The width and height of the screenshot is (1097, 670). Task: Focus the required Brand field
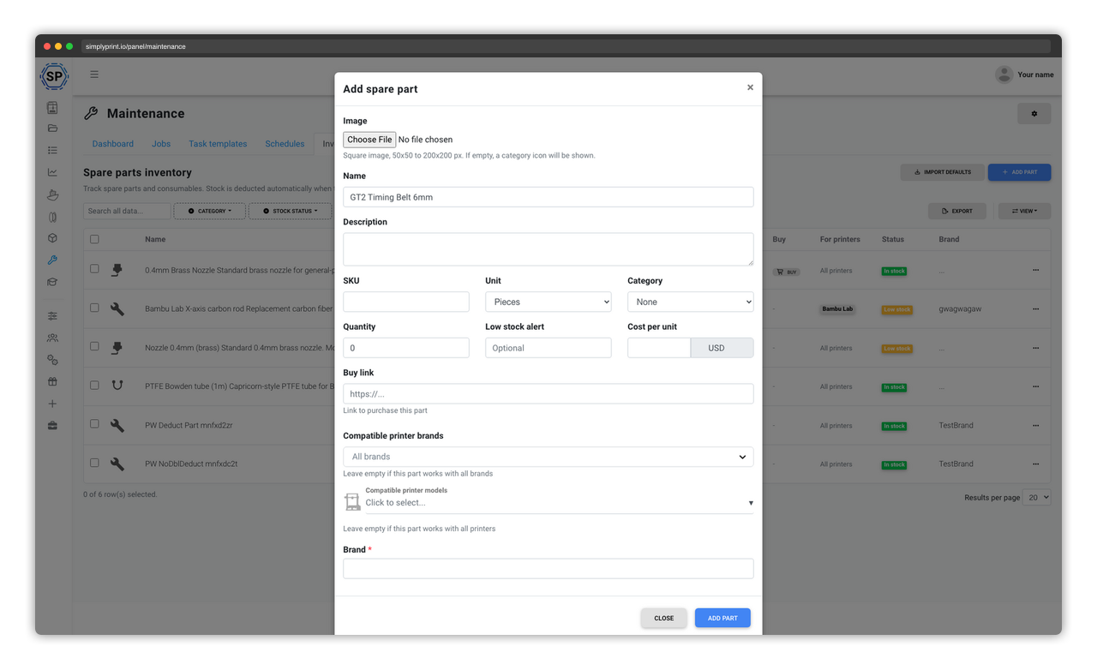[x=548, y=569]
